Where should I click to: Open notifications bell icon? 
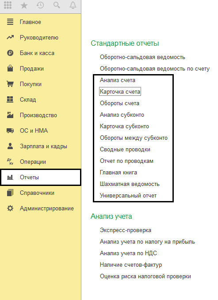tap(73, 5)
